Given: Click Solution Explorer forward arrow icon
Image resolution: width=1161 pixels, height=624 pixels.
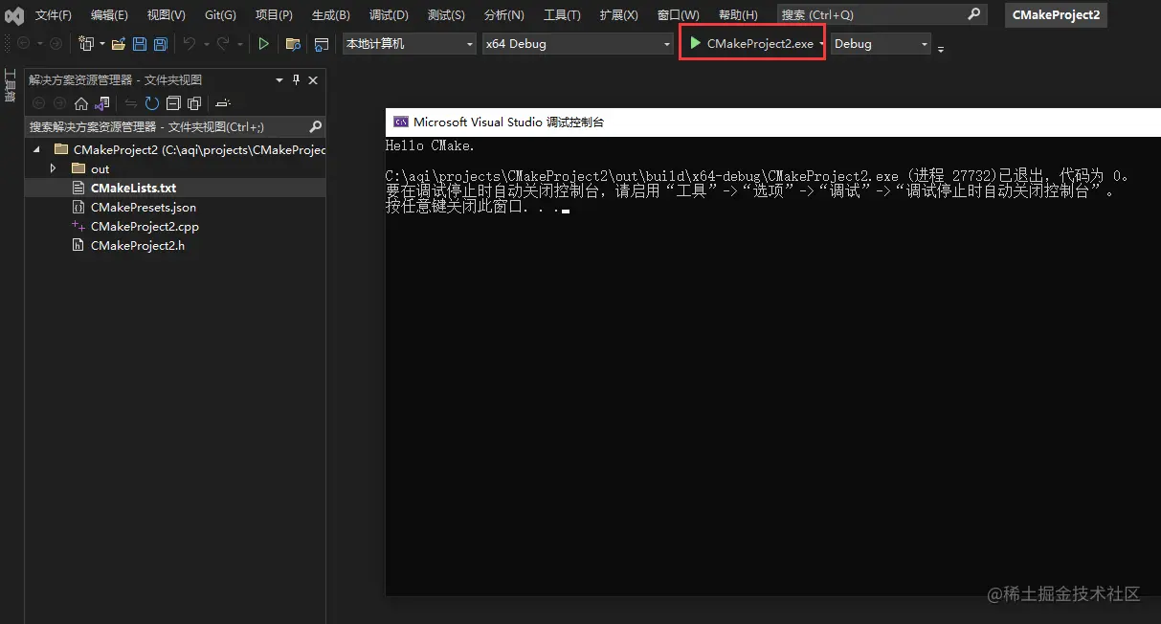Looking at the screenshot, I should coord(59,103).
